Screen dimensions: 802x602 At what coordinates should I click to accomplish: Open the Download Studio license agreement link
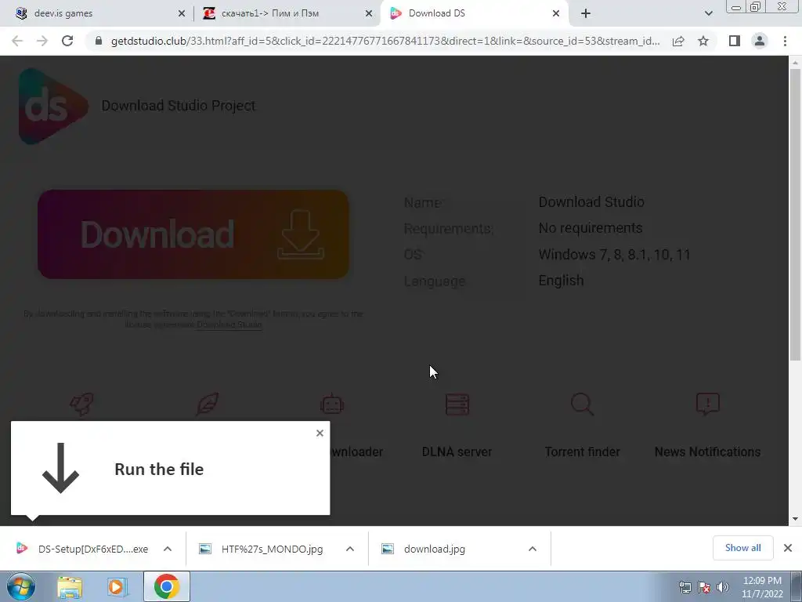[229, 325]
